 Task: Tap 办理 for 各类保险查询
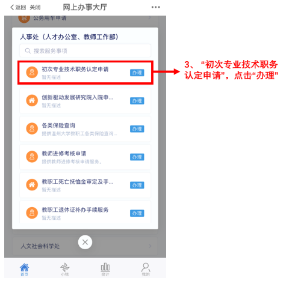tap(137, 129)
